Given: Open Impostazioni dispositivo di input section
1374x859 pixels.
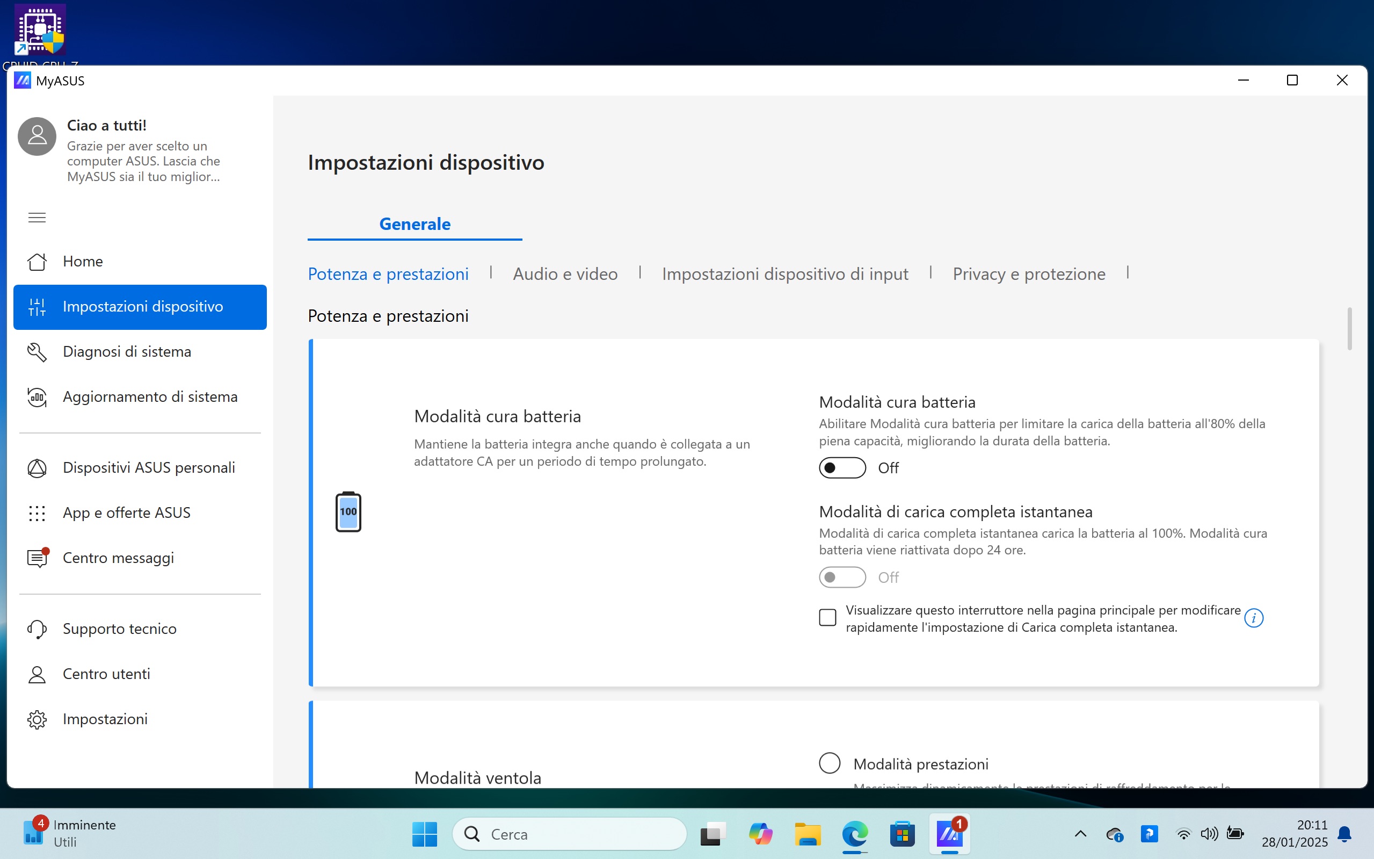Looking at the screenshot, I should click(x=784, y=275).
